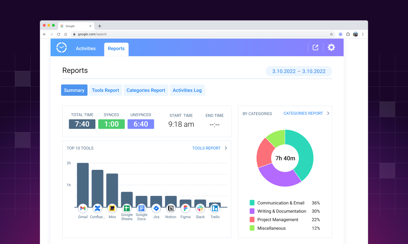Click the Miro tool icon
This screenshot has height=244, width=408.
click(112, 208)
